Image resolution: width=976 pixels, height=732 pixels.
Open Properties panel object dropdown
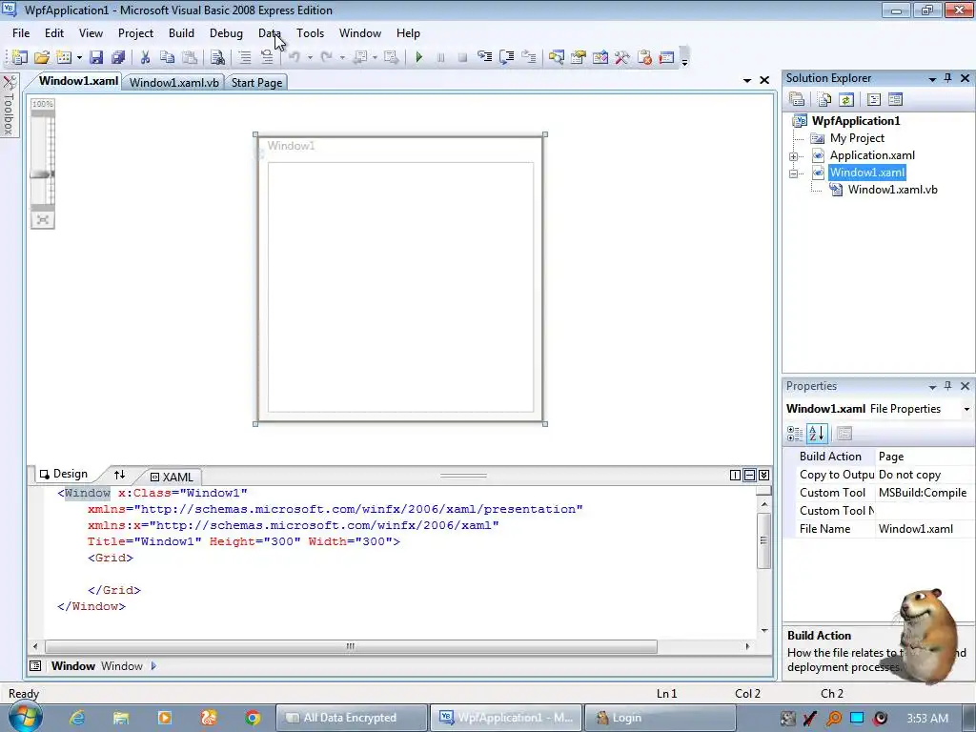coord(966,409)
